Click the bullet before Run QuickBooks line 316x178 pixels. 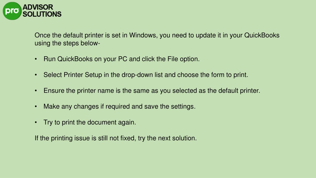[36, 59]
